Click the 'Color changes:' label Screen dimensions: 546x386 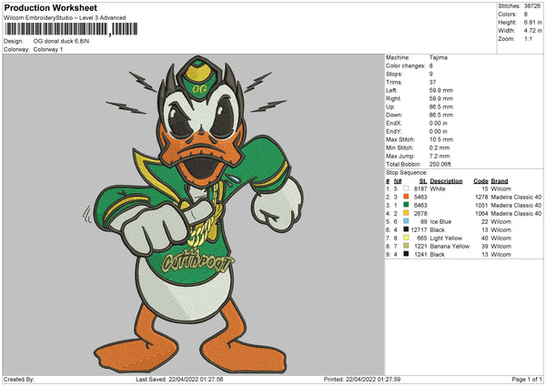coord(406,66)
